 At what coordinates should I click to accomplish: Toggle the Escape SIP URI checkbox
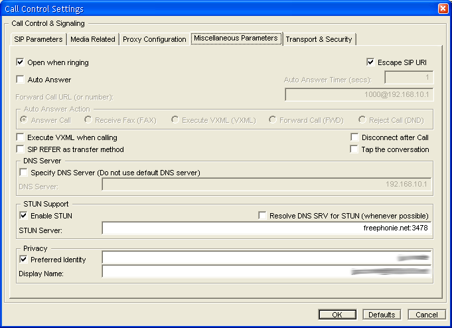click(x=371, y=62)
